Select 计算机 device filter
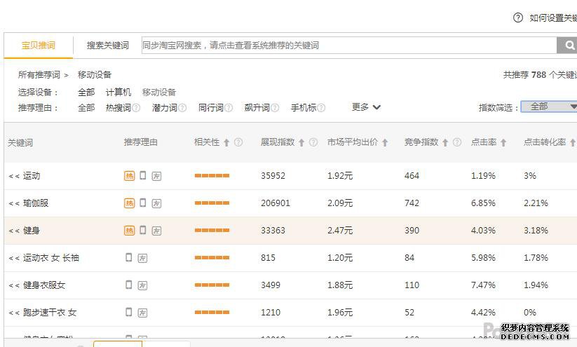This screenshot has width=577, height=347. [x=118, y=93]
